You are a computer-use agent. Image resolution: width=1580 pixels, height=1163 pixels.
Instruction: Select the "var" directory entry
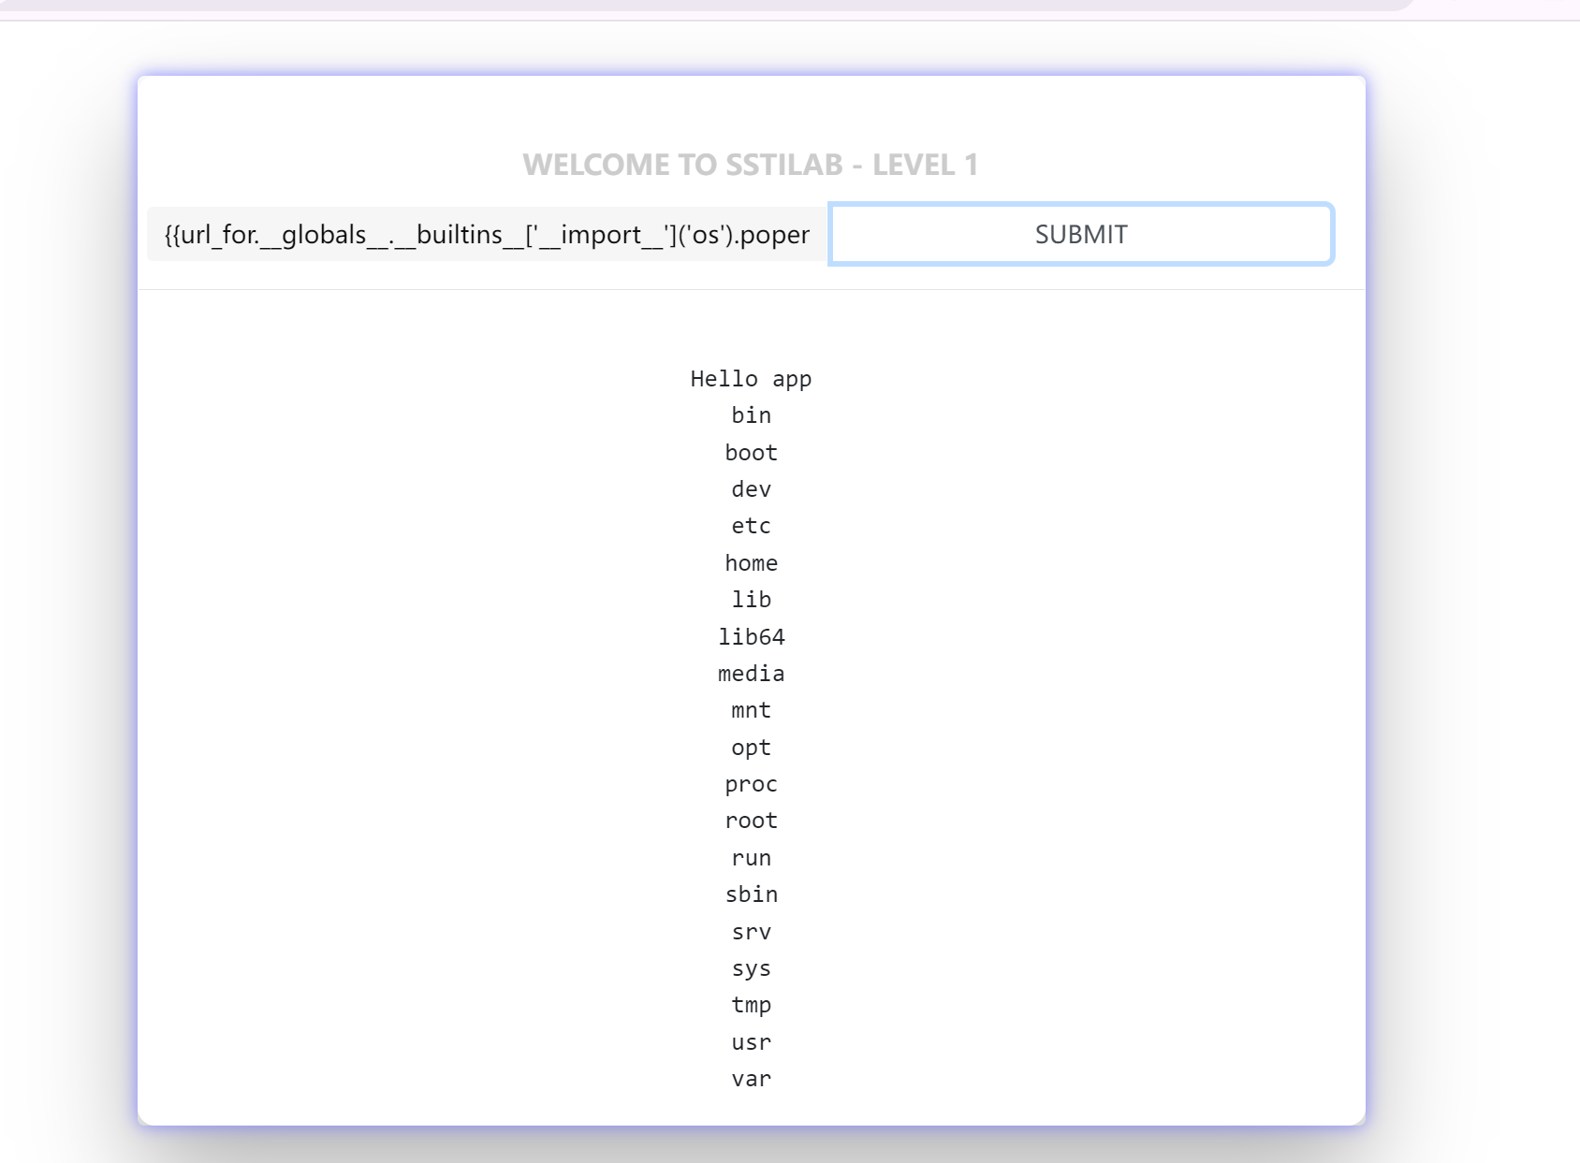pos(751,1079)
